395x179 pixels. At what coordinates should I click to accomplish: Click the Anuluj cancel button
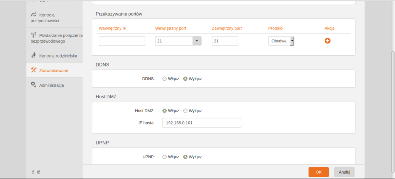tap(344, 172)
